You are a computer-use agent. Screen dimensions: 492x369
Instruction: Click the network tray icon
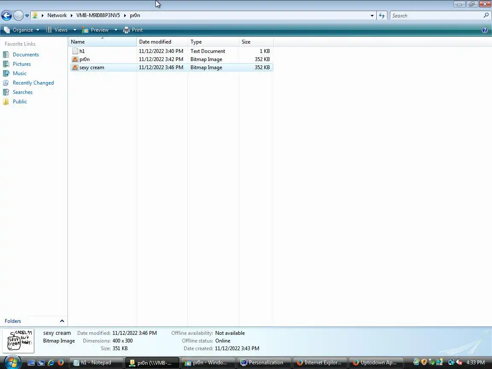click(451, 363)
